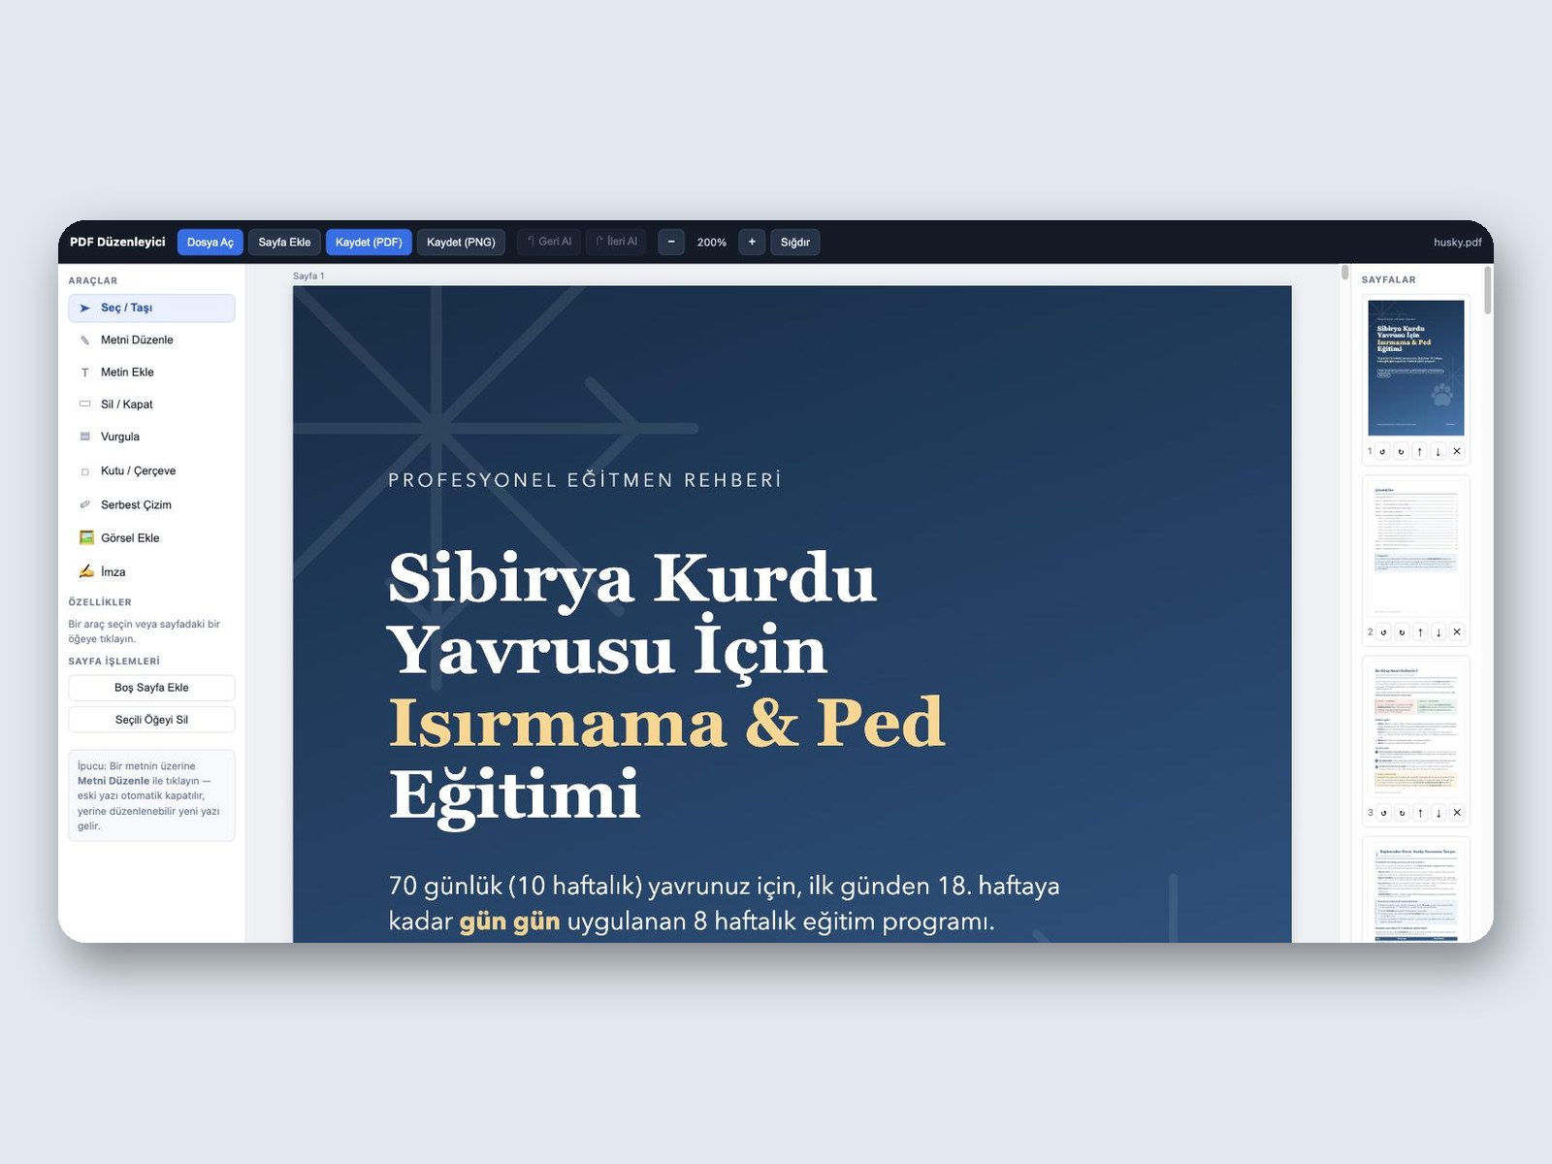Click Sayfa Ekle in the toolbar
Viewport: 1552px width, 1164px height.
284,242
